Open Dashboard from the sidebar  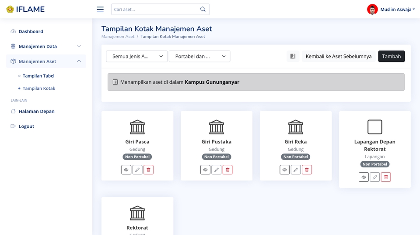[46, 31]
